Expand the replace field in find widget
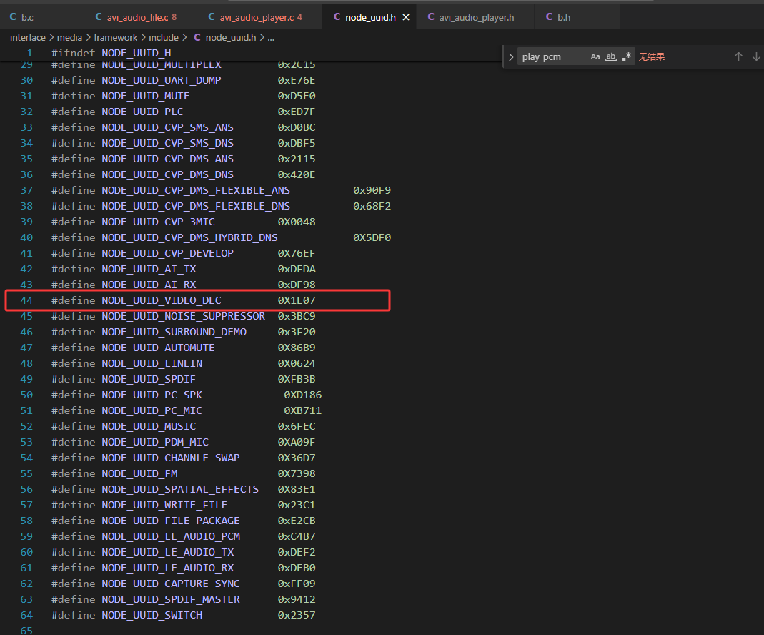This screenshot has height=635, width=764. 510,57
